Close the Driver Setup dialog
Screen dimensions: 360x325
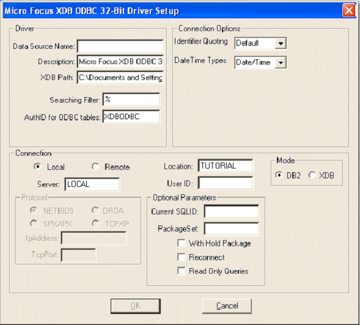(x=349, y=10)
